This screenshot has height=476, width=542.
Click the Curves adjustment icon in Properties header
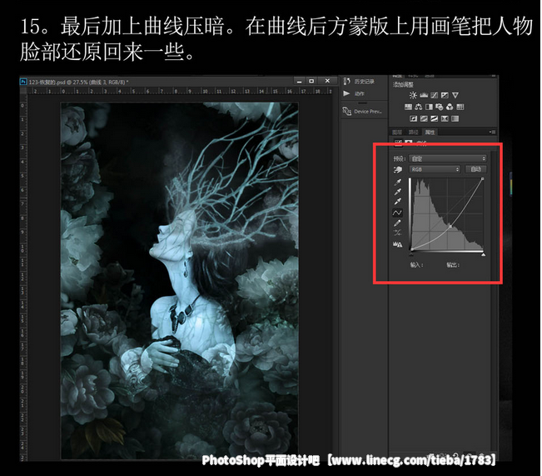(398, 143)
